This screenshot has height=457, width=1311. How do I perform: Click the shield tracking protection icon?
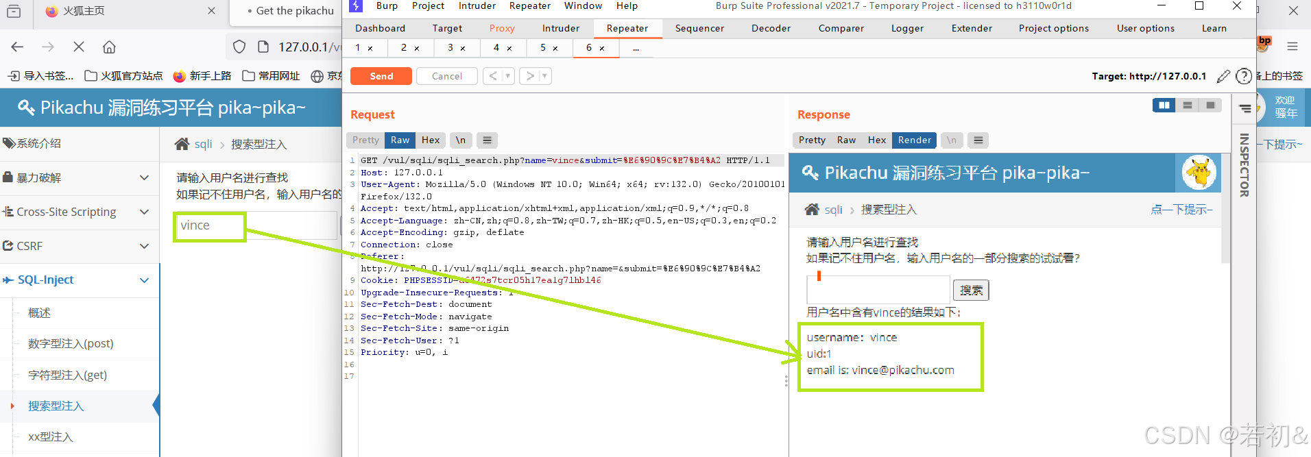239,47
